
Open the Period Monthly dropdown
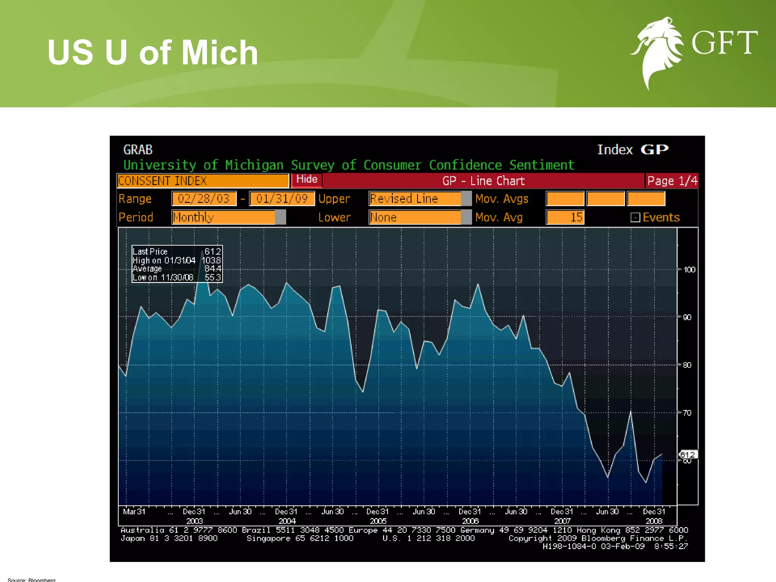(x=228, y=217)
